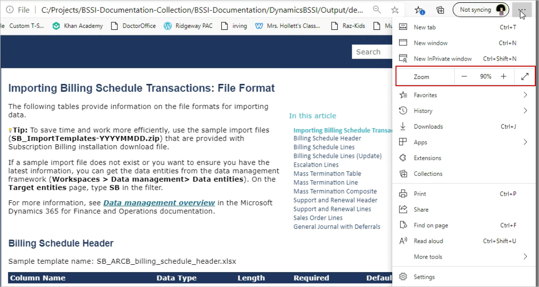Click the minus button to decrease zoom
Viewport: 539px width, 287px height.
tap(464, 76)
